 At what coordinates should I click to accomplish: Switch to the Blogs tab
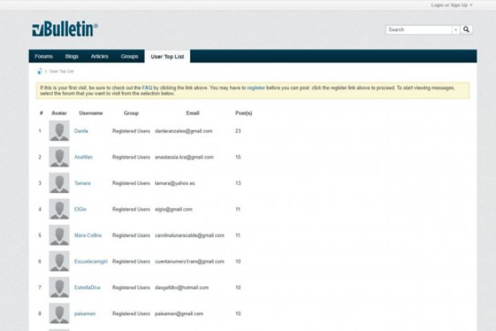pos(72,57)
